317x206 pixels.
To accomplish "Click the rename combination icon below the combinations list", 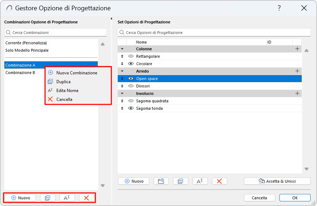I will (x=67, y=198).
